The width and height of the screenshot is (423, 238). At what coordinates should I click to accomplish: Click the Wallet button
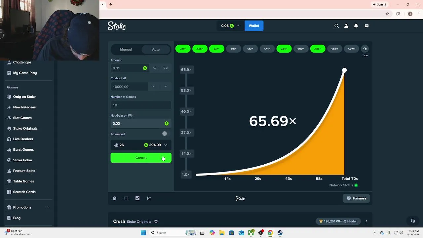pyautogui.click(x=254, y=26)
